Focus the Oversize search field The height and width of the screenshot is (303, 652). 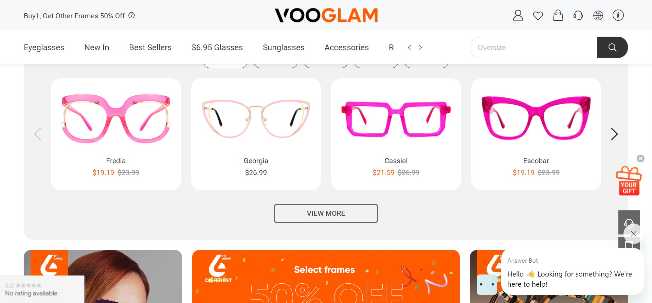click(x=533, y=48)
